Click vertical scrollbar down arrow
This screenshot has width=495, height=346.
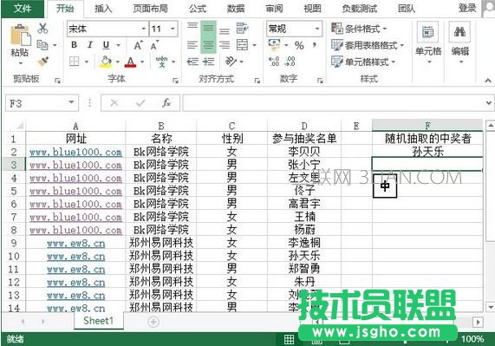(490, 306)
